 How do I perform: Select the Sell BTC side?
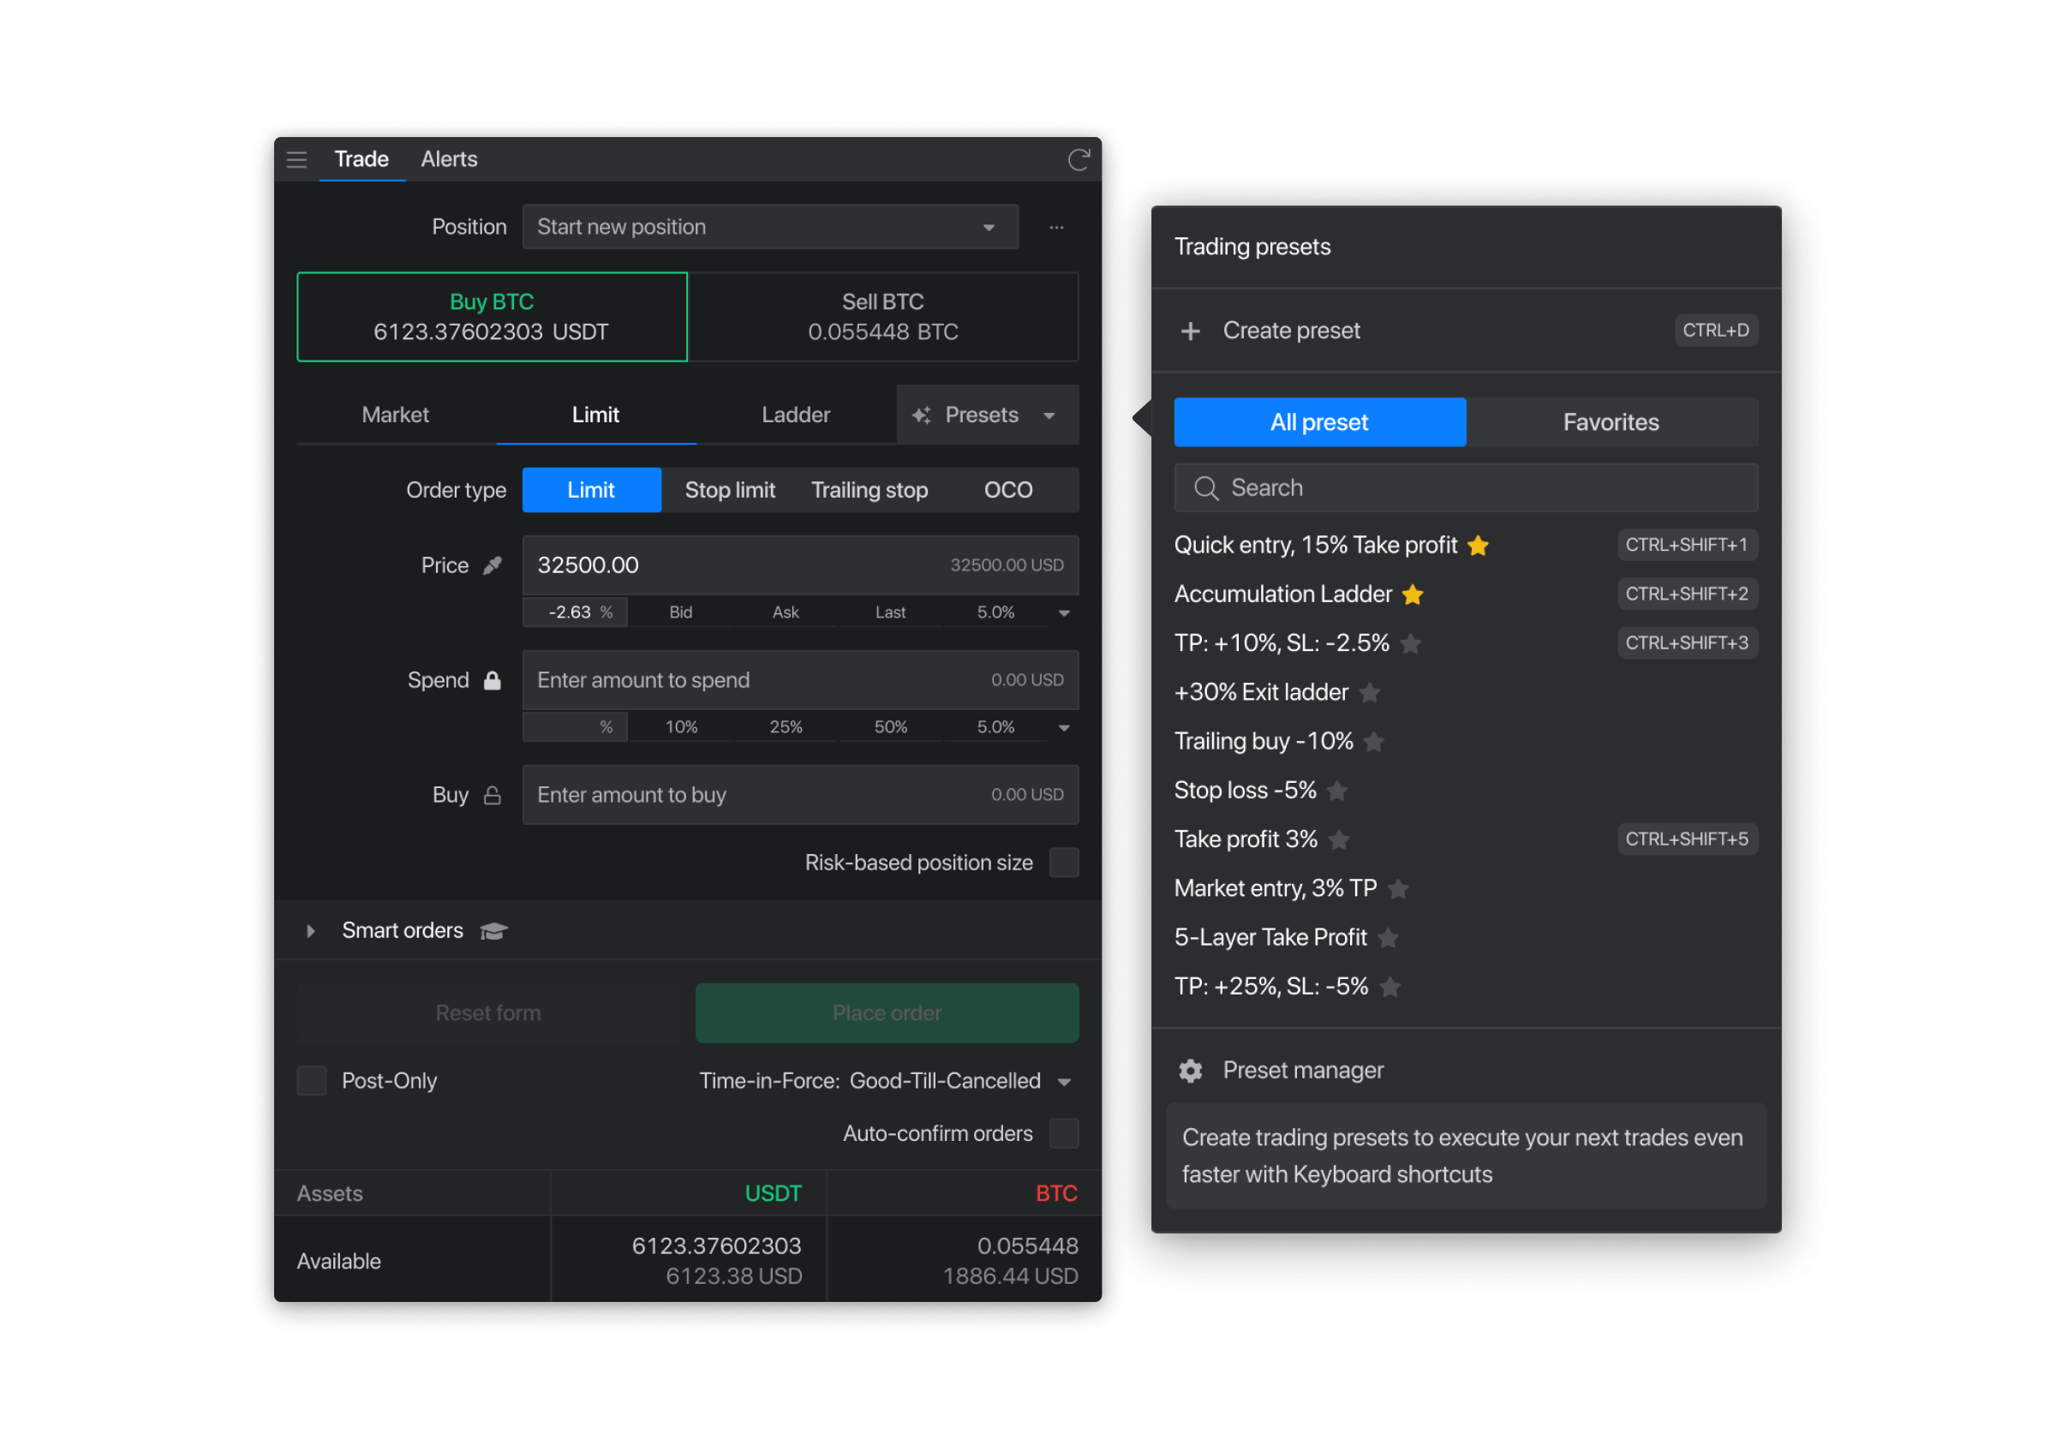883,317
